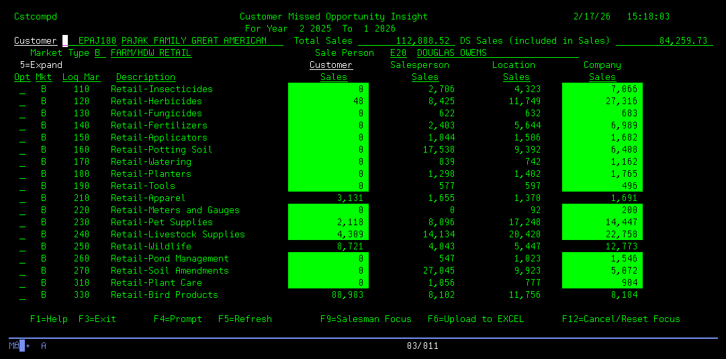Click the Description column header

point(145,77)
